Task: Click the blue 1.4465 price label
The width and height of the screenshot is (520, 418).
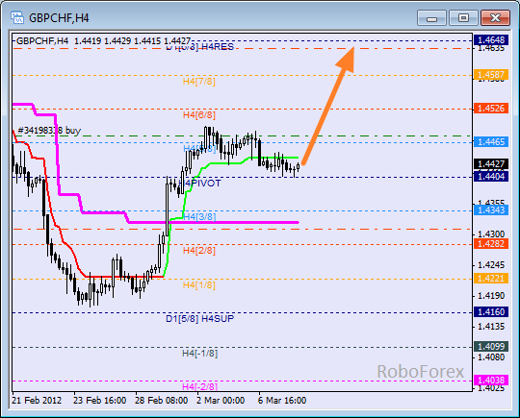Action: 491,142
